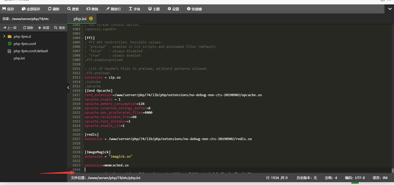This screenshot has width=394, height=185.
Task: Click 新建 to create a new file
Action: click(44, 28)
